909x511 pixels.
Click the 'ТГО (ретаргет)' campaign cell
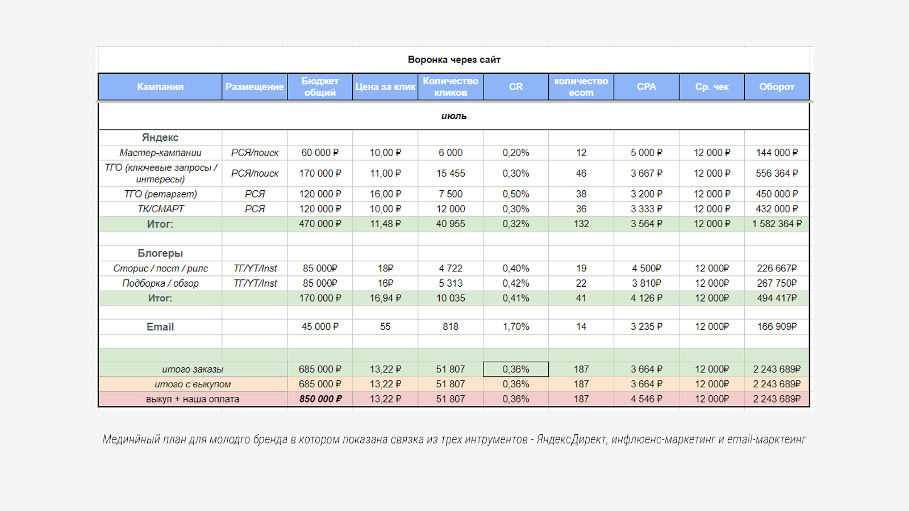click(160, 194)
